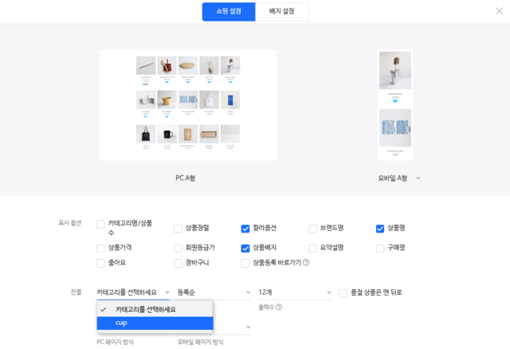Uncheck the 상품배지 checkbox
The width and height of the screenshot is (510, 349).
245,249
